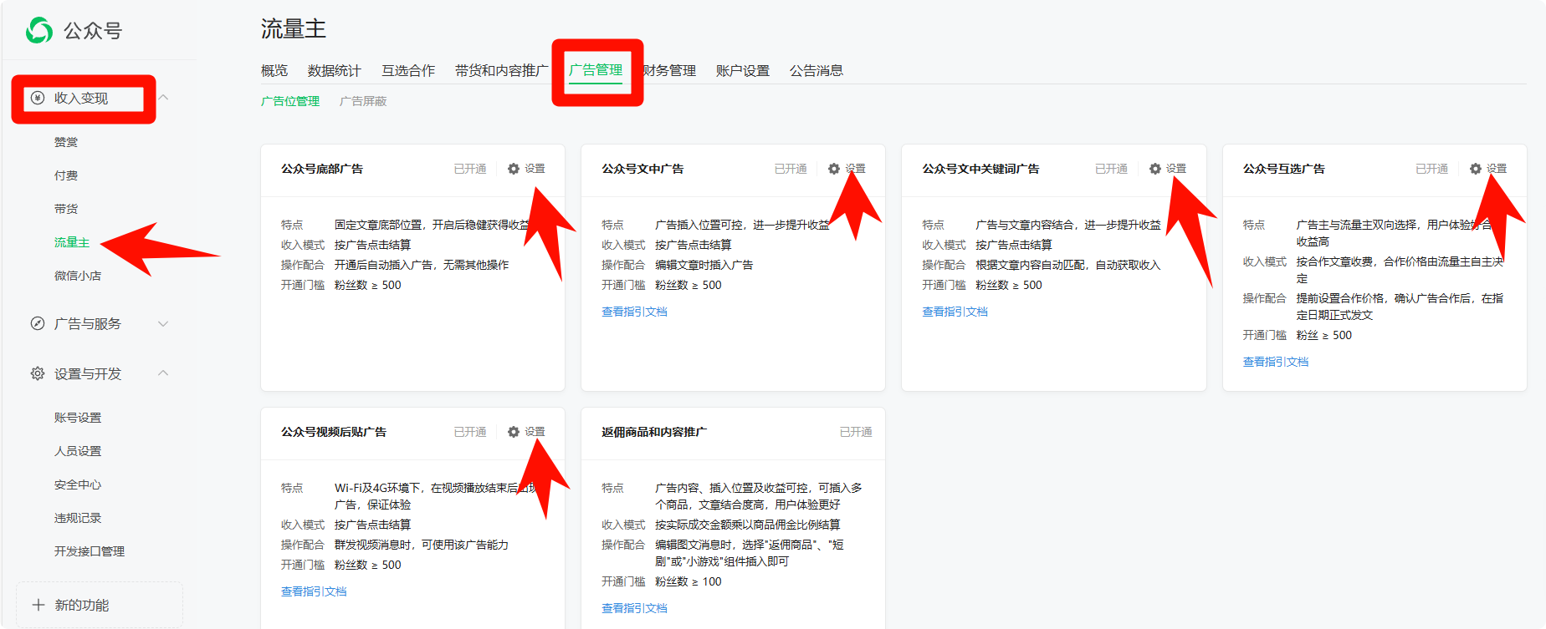Expand the 广告与服务 section chevron
The height and width of the screenshot is (629, 1546).
tap(163, 323)
